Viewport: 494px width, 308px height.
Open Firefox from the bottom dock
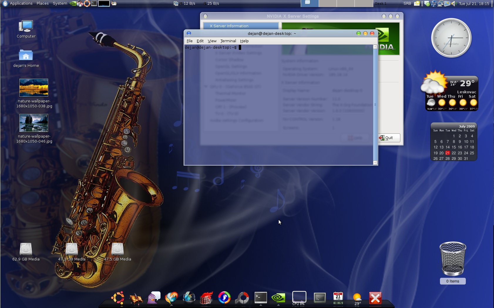pyautogui.click(x=172, y=298)
